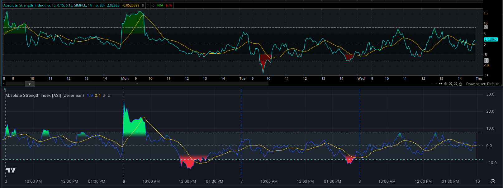Click the green N/A field in header
This screenshot has height=188, width=503.
point(160,5)
